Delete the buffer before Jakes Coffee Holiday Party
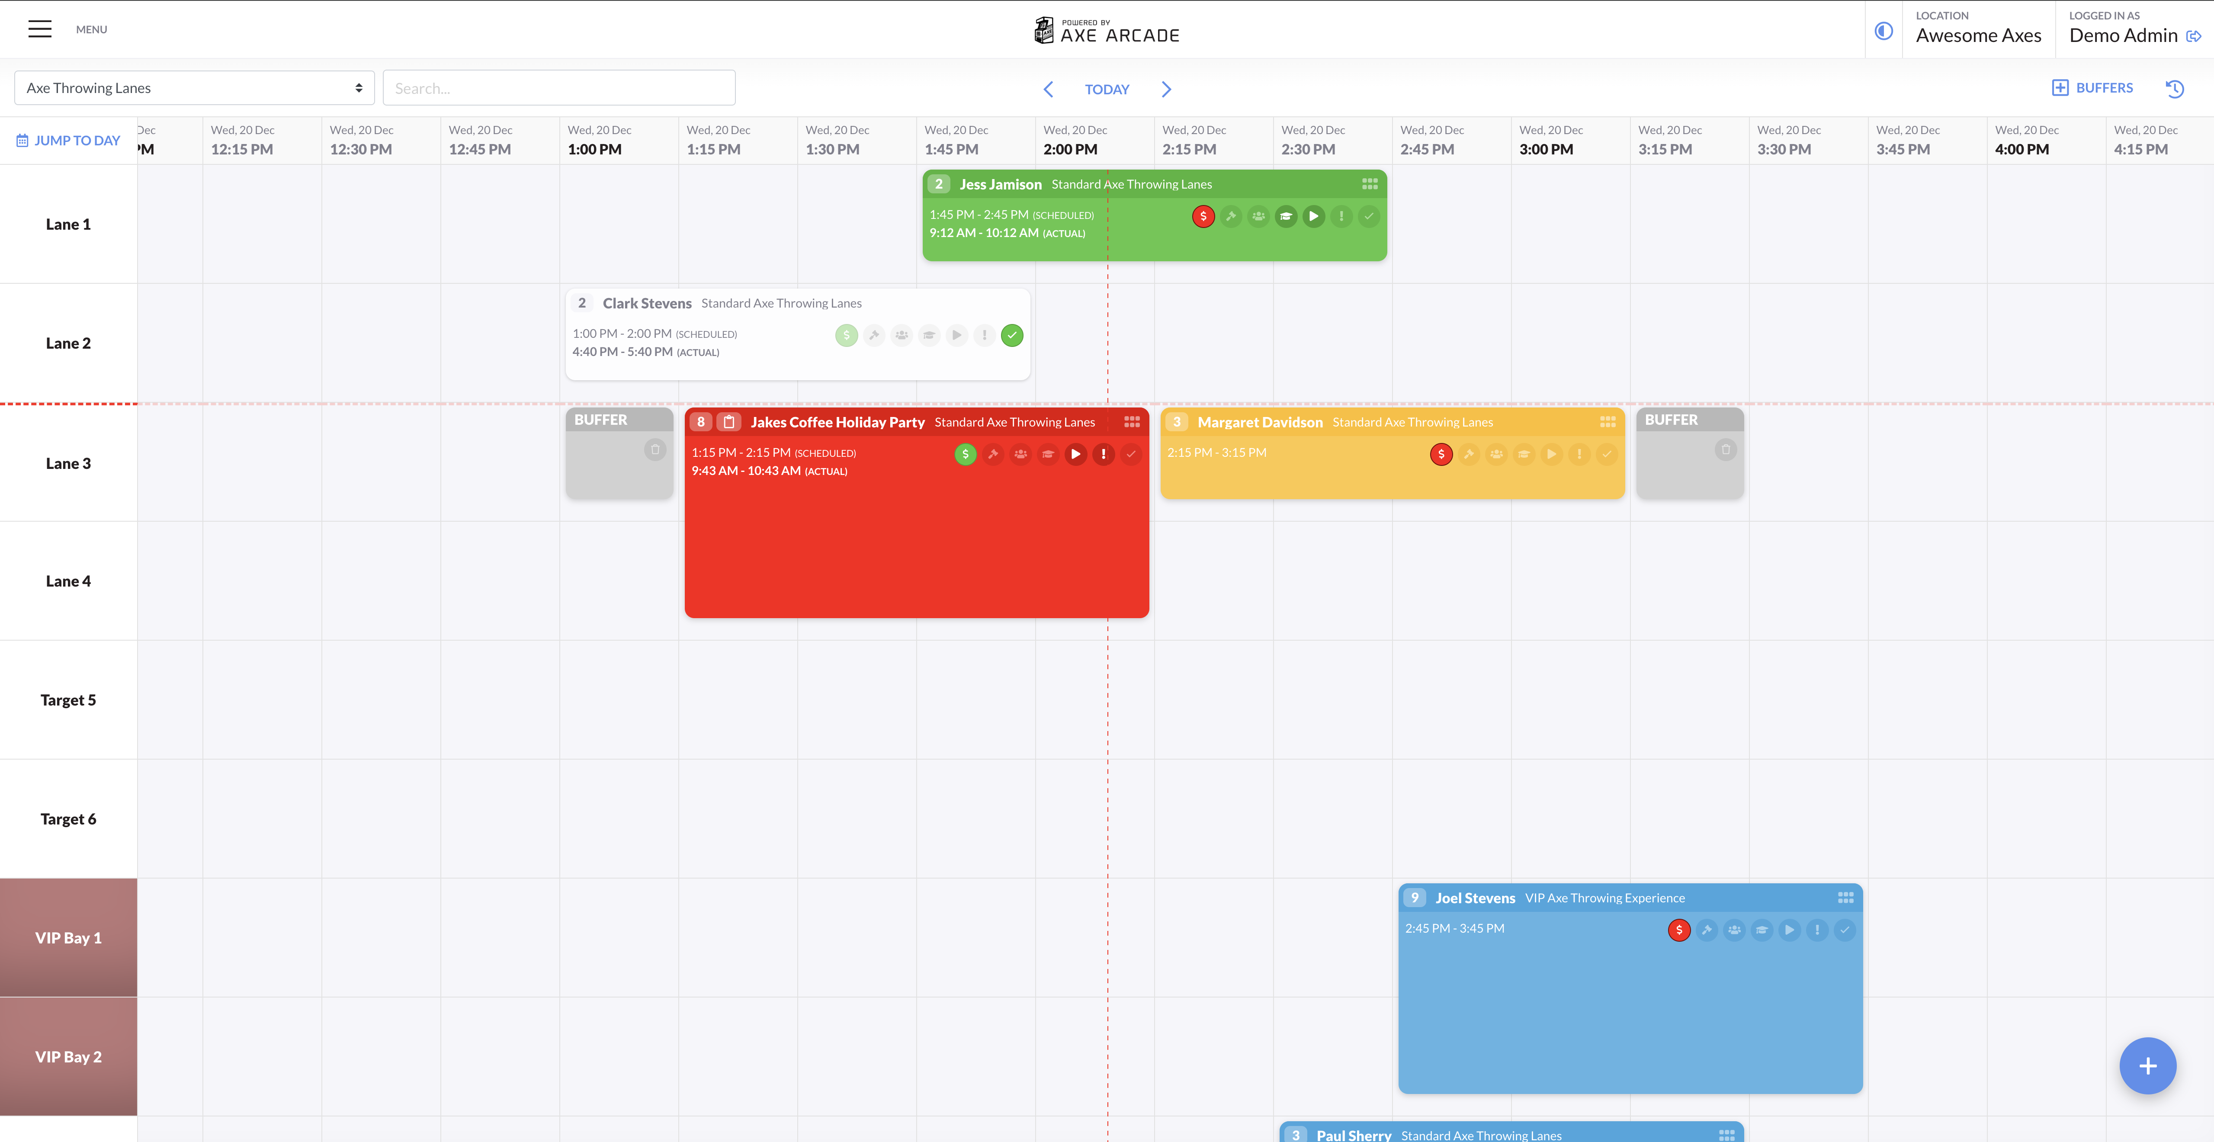The image size is (2214, 1142). pyautogui.click(x=655, y=449)
